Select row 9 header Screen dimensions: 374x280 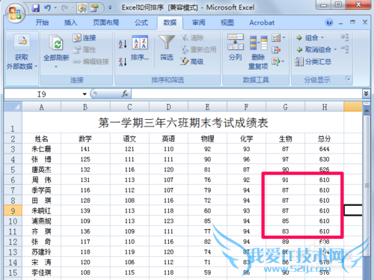tap(13, 210)
